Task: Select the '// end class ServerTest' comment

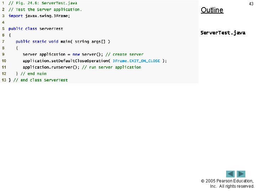Action: (x=41, y=80)
